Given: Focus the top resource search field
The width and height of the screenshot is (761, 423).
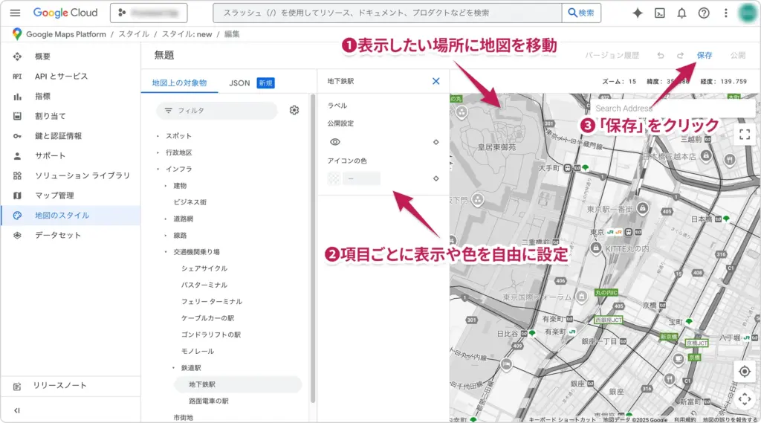Looking at the screenshot, I should click(x=387, y=13).
